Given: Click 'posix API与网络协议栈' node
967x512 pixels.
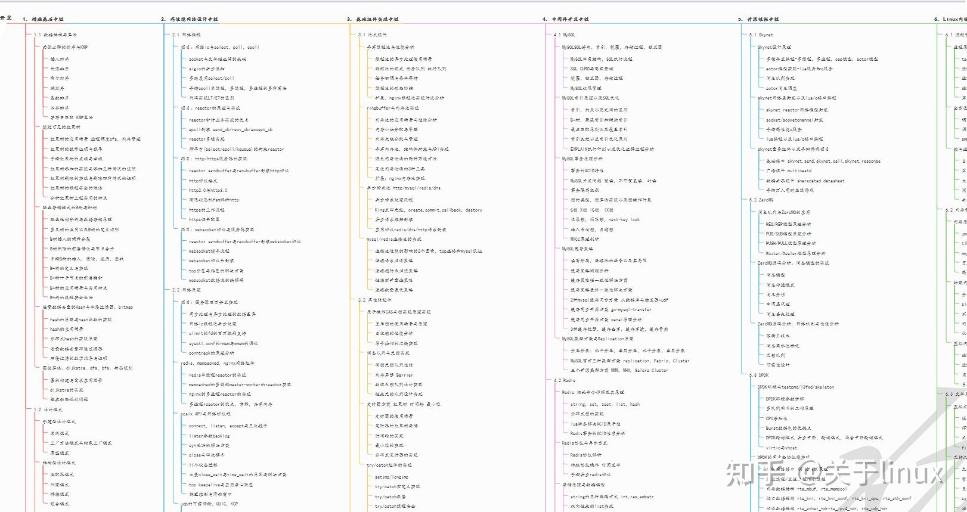Looking at the screenshot, I should point(206,414).
